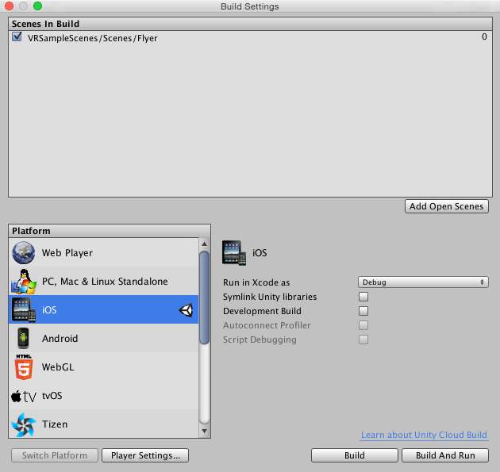Open Learn about Unity Cloud Build link
The height and width of the screenshot is (472, 500).
tap(424, 435)
